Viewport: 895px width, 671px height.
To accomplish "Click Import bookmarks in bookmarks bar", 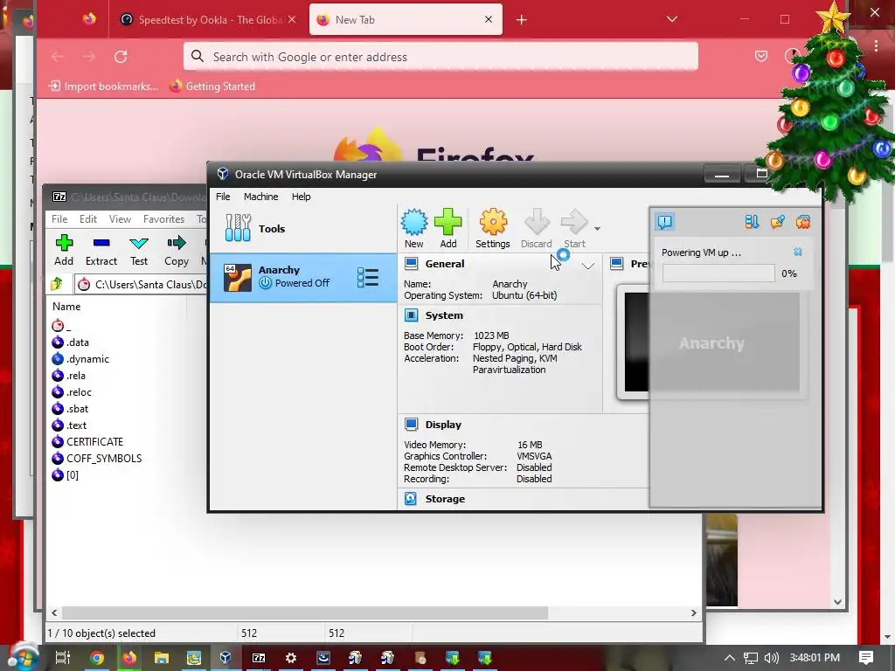I will click(x=103, y=86).
